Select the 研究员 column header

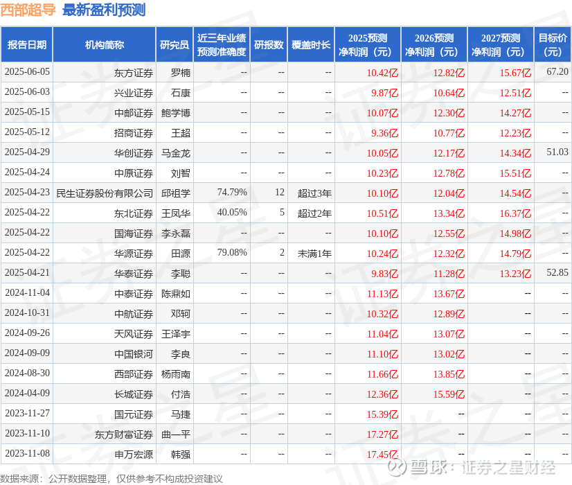click(175, 44)
